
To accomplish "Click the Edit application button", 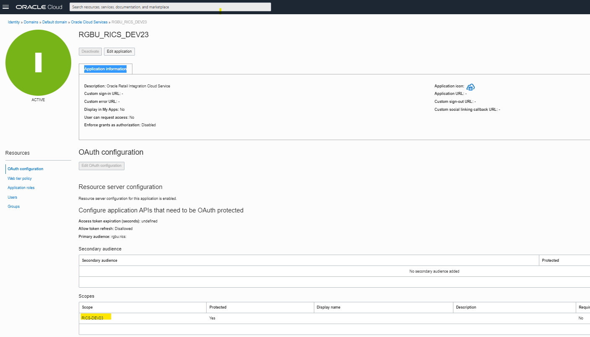I will pyautogui.click(x=119, y=51).
